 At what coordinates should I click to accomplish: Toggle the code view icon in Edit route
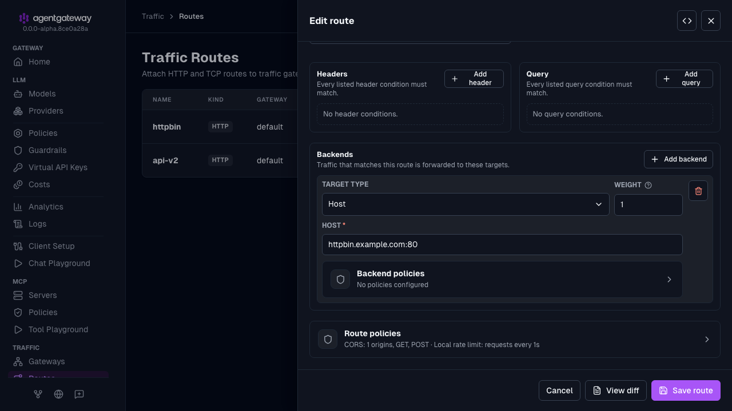687,21
